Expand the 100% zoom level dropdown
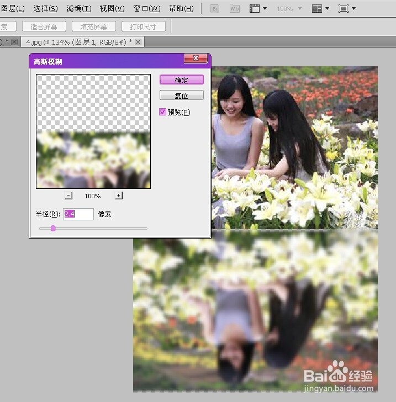The image size is (396, 402). (299, 9)
